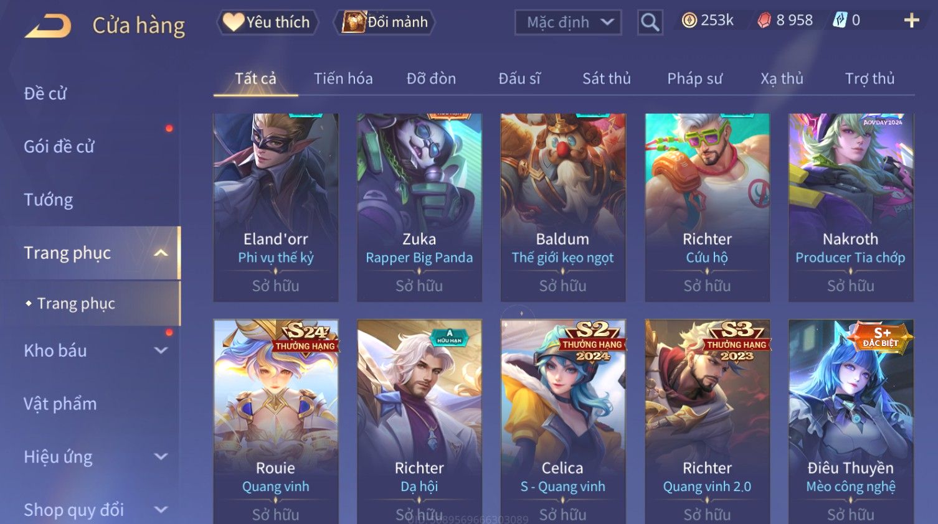Tap the gold coin currency icon

click(x=689, y=21)
